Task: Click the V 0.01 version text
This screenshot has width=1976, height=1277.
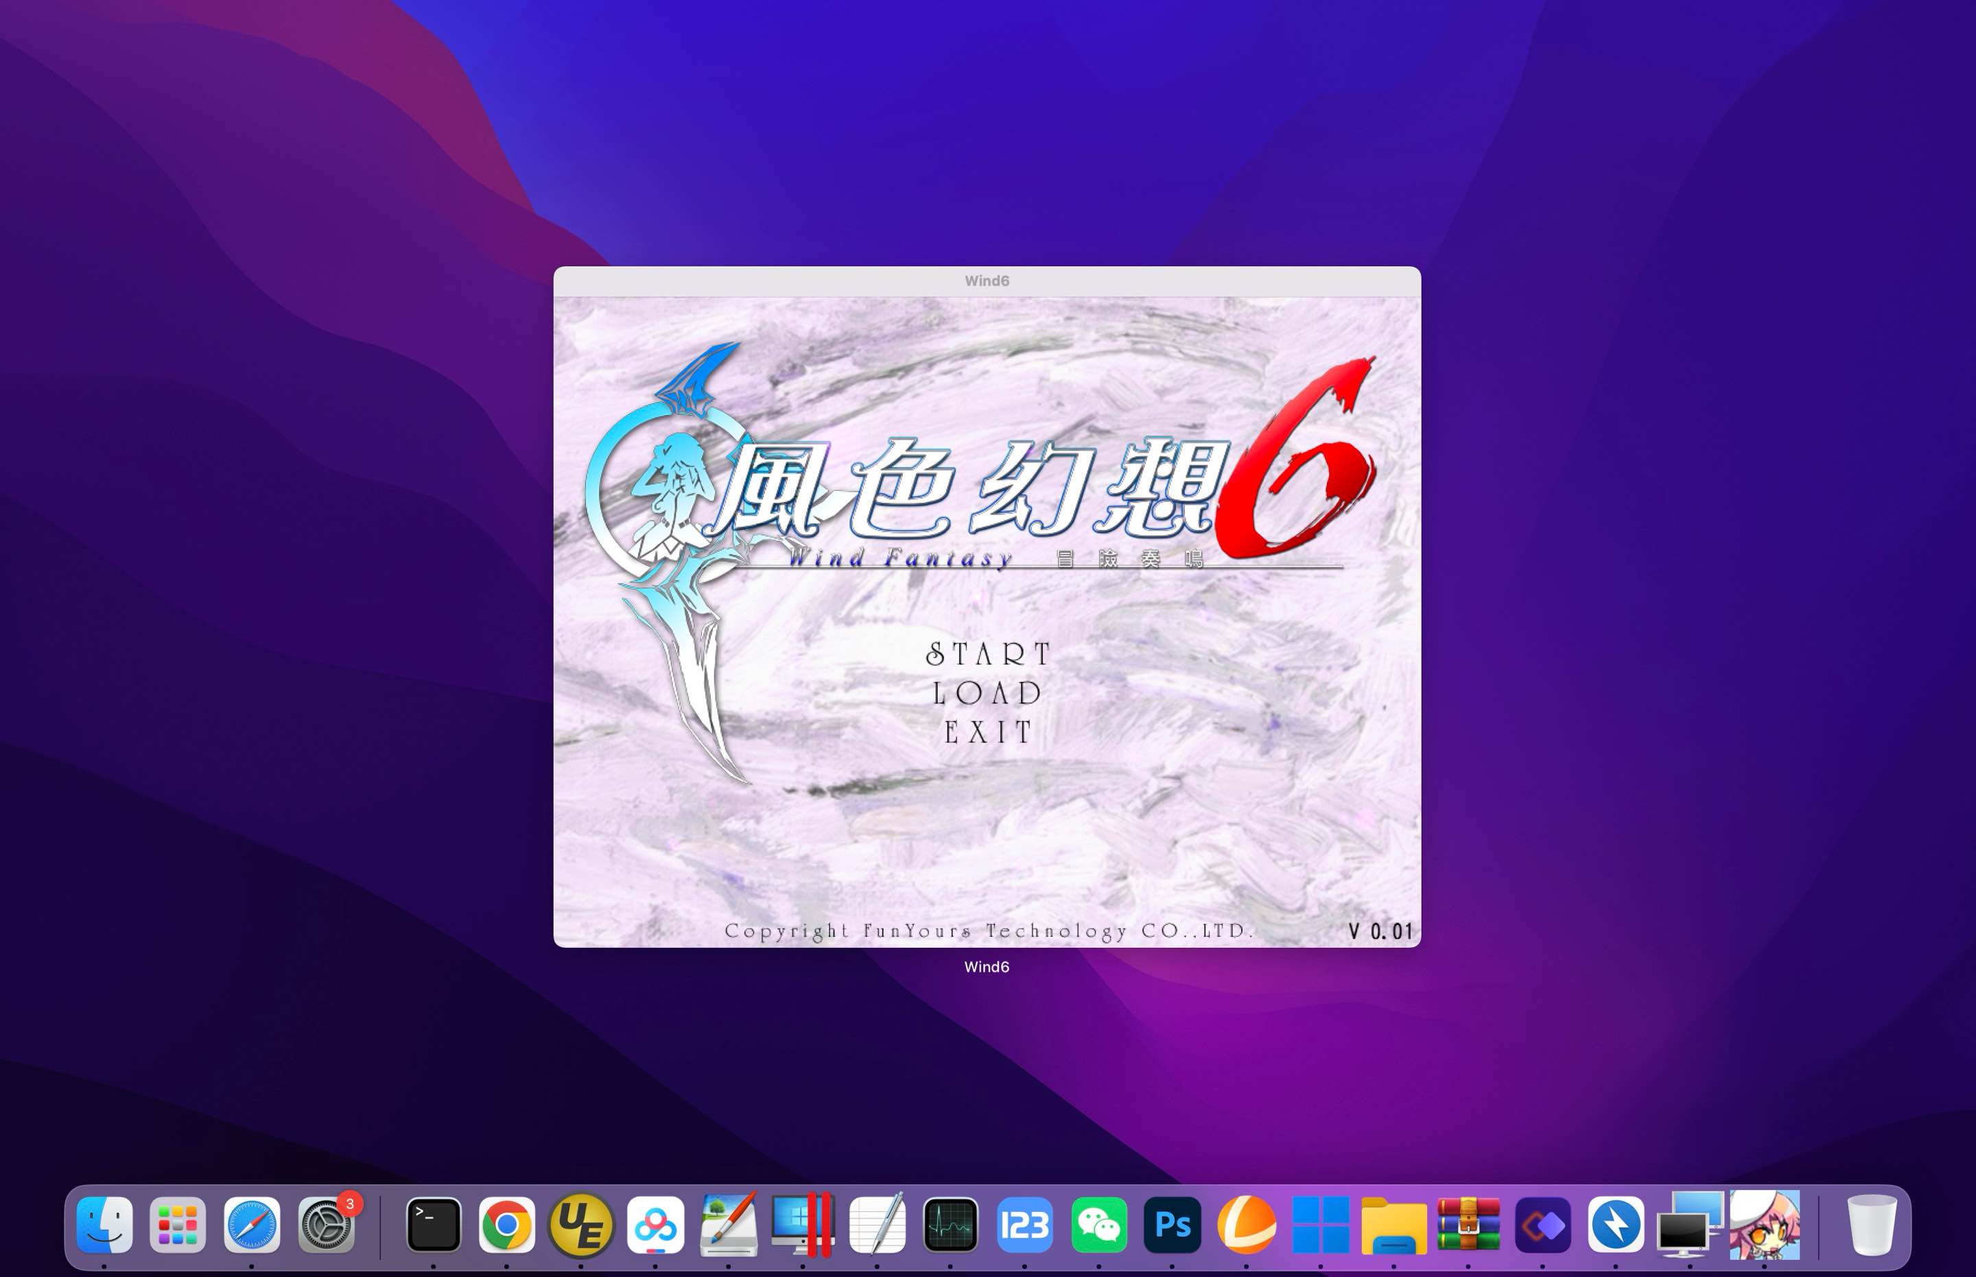Action: 1380,931
